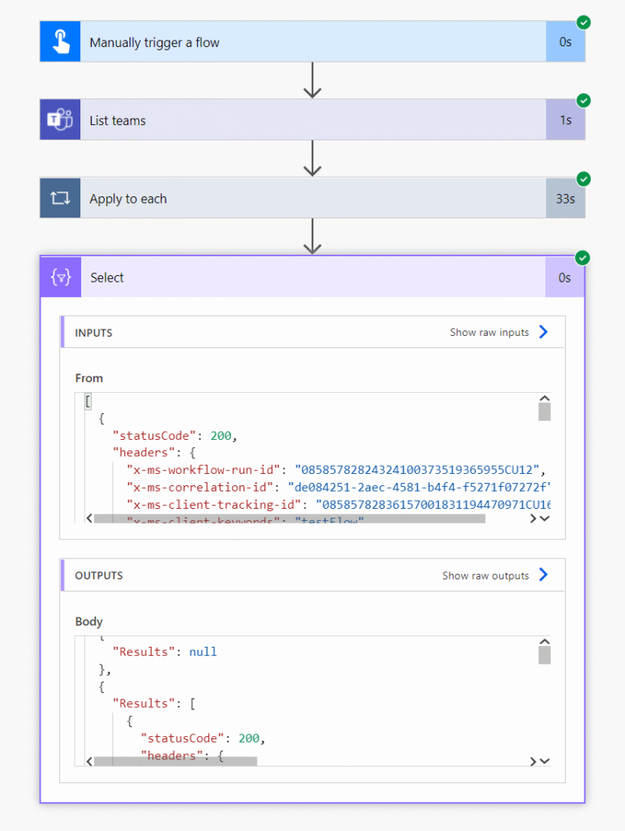The image size is (625, 831).
Task: Click success checkmark on Select step
Action: coord(583,258)
